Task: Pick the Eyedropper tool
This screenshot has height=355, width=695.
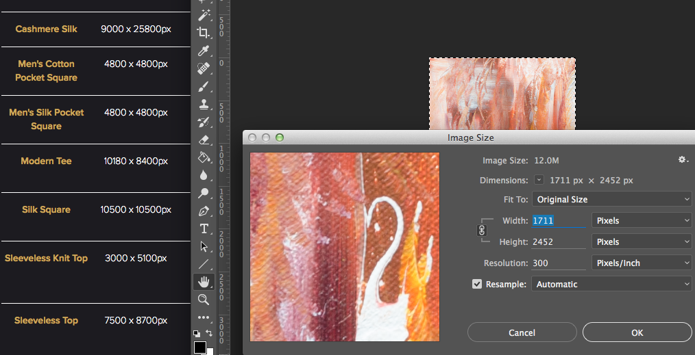Action: coord(204,51)
